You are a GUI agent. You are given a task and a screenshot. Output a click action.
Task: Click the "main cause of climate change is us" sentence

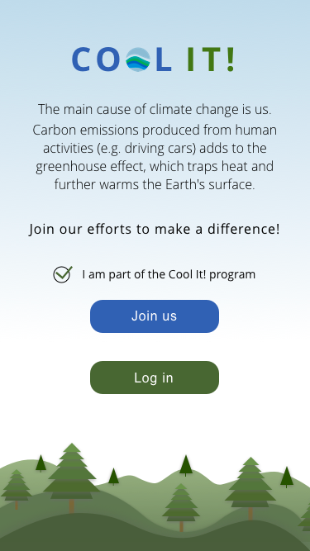click(x=155, y=109)
